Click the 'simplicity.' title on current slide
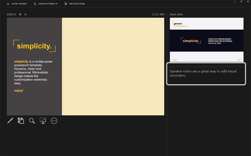251x156 pixels. 34,46
